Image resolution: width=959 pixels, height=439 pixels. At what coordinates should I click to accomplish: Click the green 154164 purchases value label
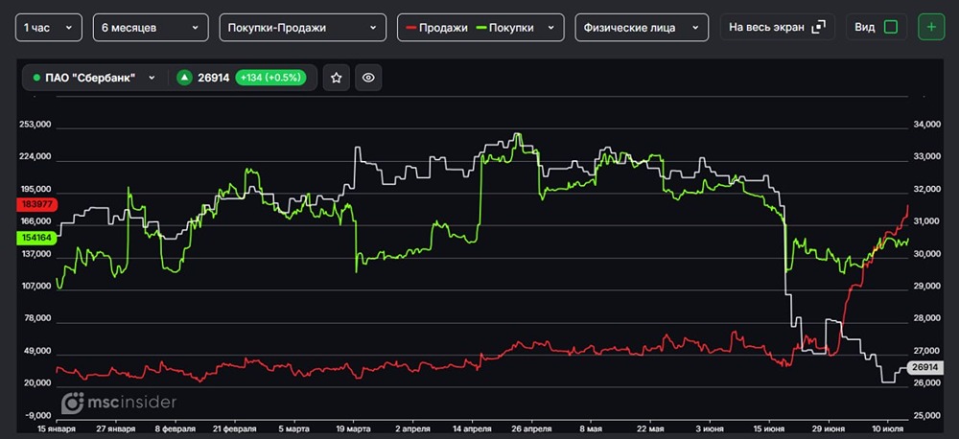(35, 237)
